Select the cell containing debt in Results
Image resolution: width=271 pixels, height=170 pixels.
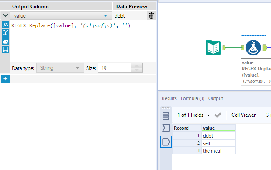(218, 135)
